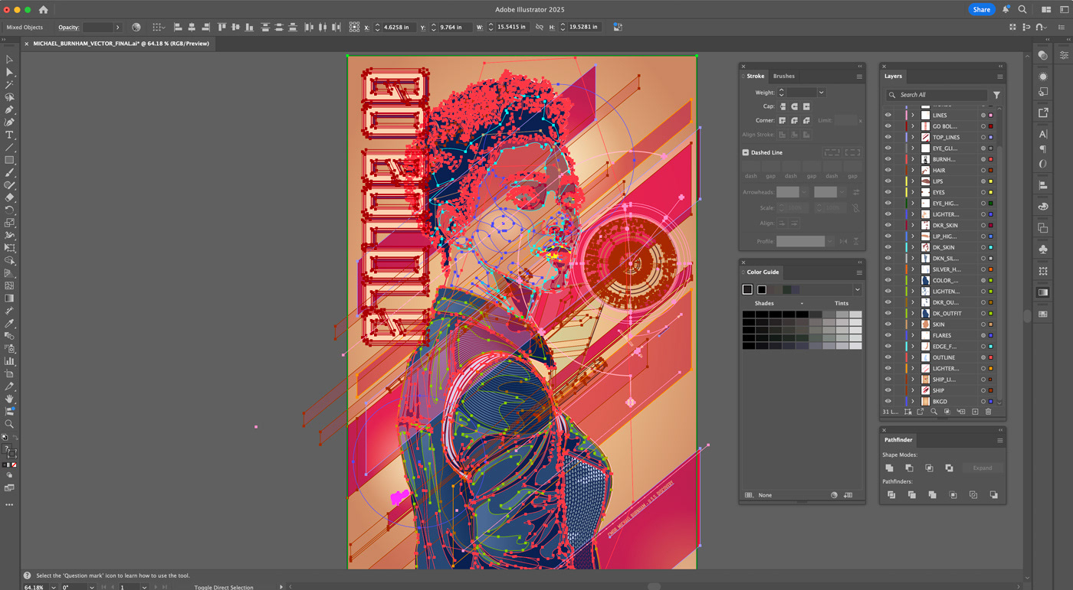Open the Stroke panel menu
Image resolution: width=1073 pixels, height=590 pixels.
coord(859,77)
